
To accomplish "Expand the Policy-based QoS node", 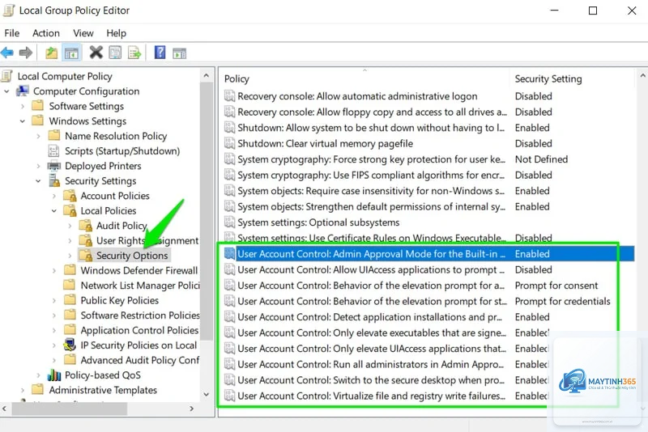I will 38,375.
